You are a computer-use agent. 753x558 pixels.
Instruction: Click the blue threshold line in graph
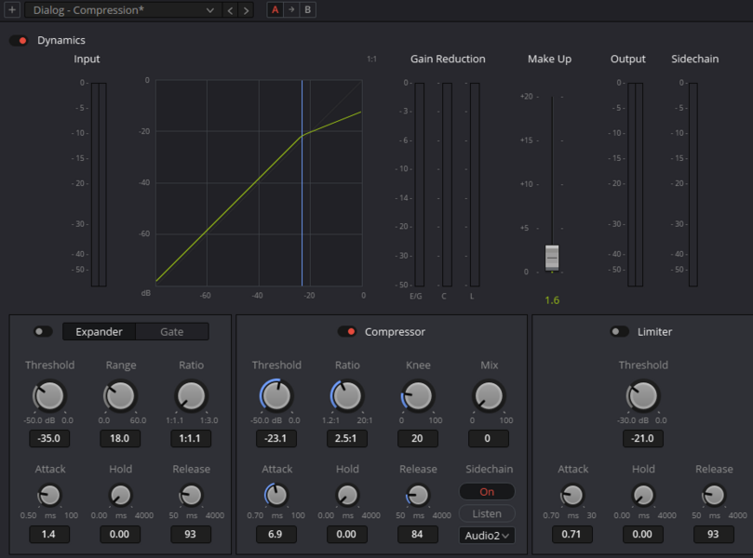click(303, 183)
